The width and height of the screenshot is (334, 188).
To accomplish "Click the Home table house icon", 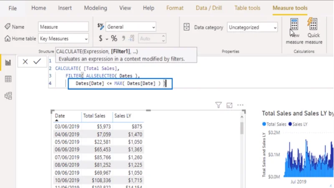I will tap(8, 38).
